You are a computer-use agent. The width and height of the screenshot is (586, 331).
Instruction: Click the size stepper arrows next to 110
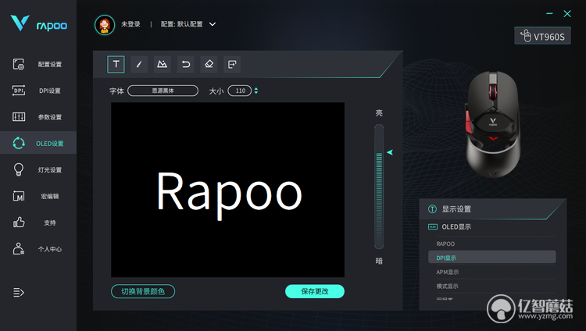pyautogui.click(x=256, y=91)
